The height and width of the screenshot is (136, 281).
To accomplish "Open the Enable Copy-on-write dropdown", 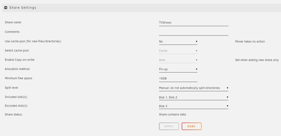I will click(178, 60).
